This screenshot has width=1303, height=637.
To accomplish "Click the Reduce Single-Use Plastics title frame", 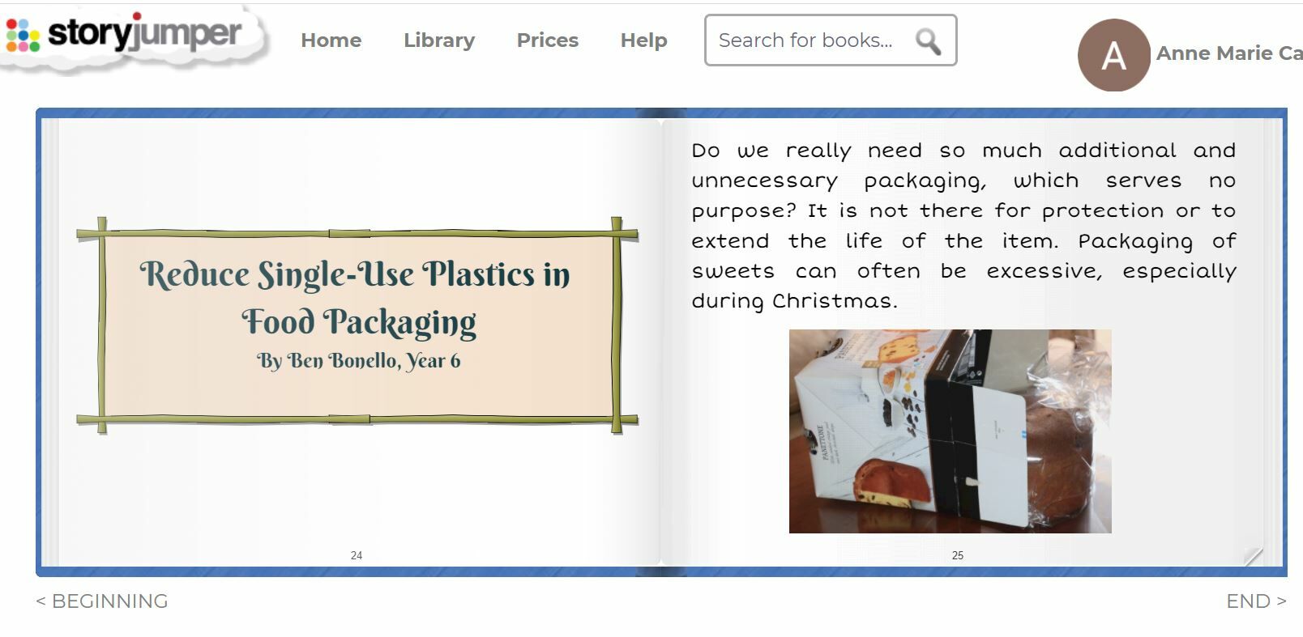I will click(357, 325).
